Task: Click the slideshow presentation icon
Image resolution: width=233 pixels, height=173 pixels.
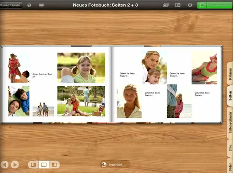Action: tap(41, 5)
